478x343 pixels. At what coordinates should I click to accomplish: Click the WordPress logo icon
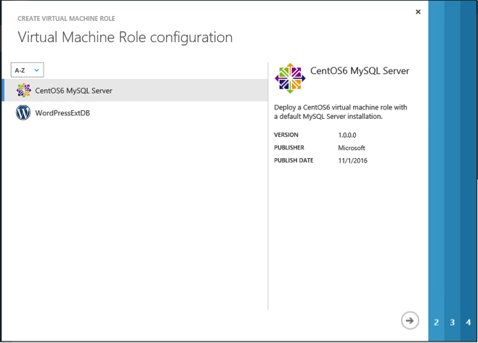click(x=23, y=112)
